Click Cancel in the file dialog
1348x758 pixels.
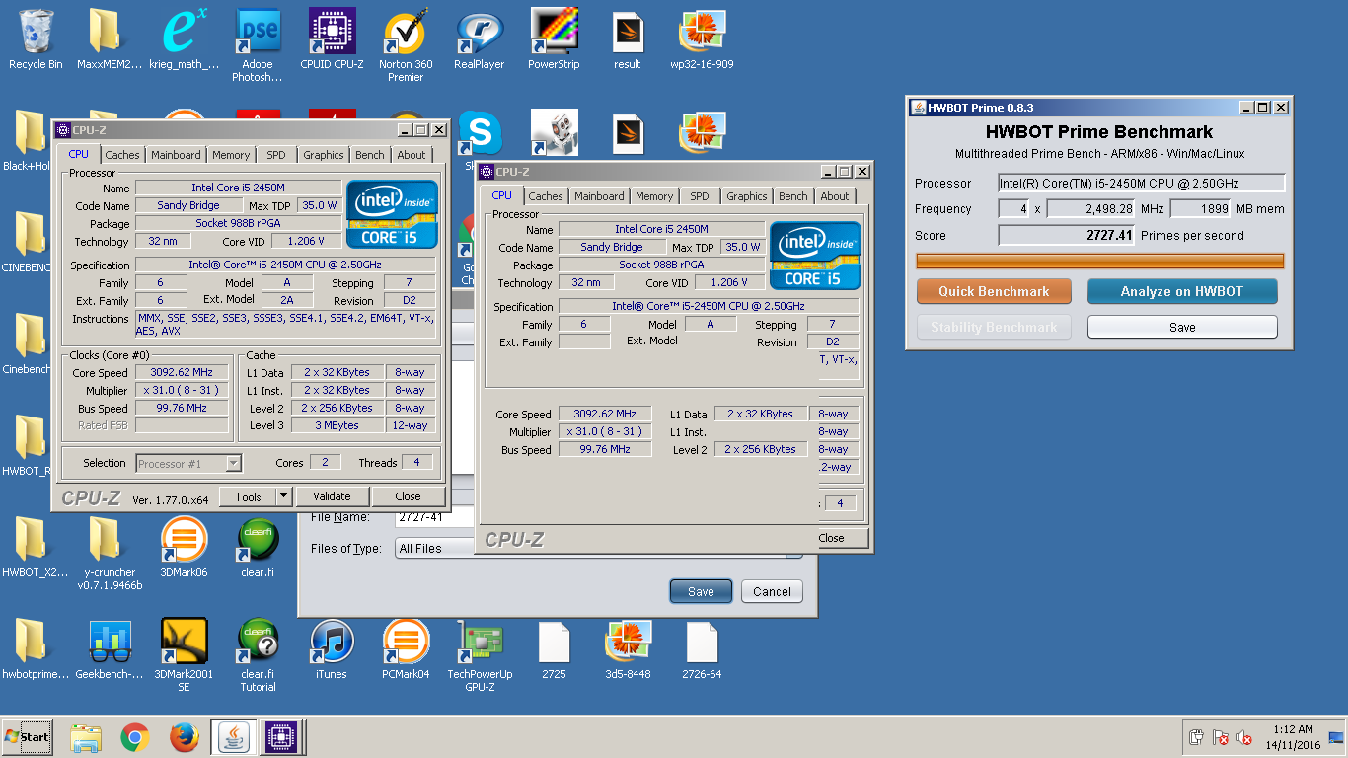[x=772, y=592]
